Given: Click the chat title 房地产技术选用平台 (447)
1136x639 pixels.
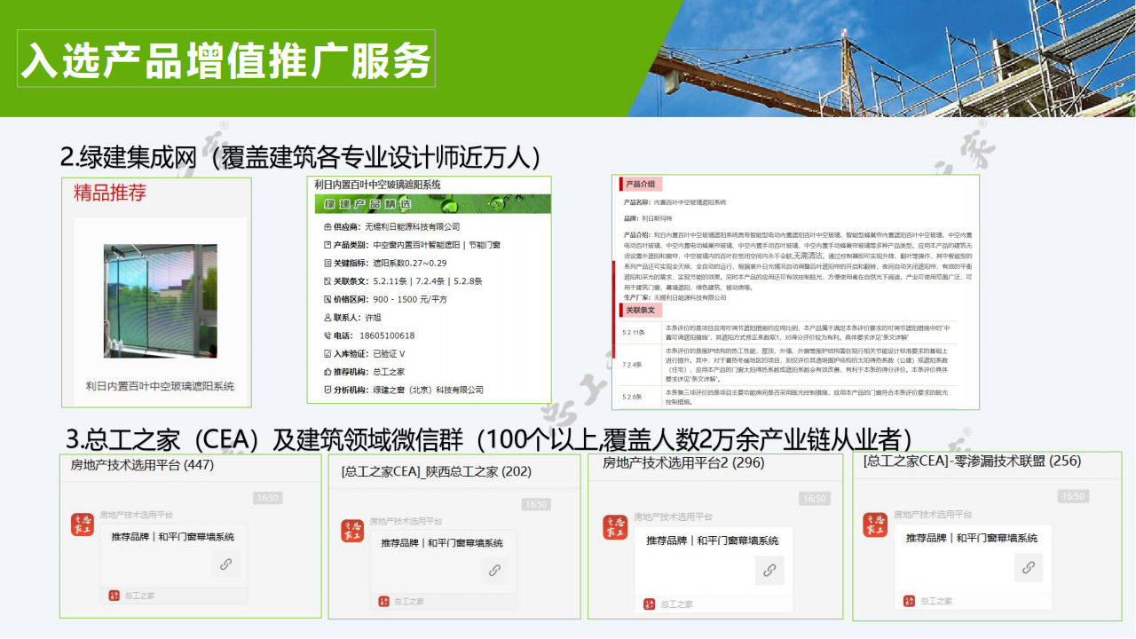Looking at the screenshot, I should point(142,464).
